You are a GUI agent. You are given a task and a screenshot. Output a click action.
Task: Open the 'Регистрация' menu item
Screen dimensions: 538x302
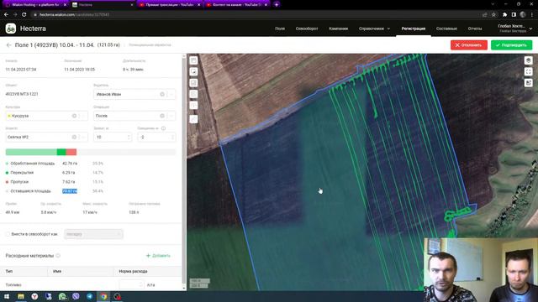click(x=414, y=29)
